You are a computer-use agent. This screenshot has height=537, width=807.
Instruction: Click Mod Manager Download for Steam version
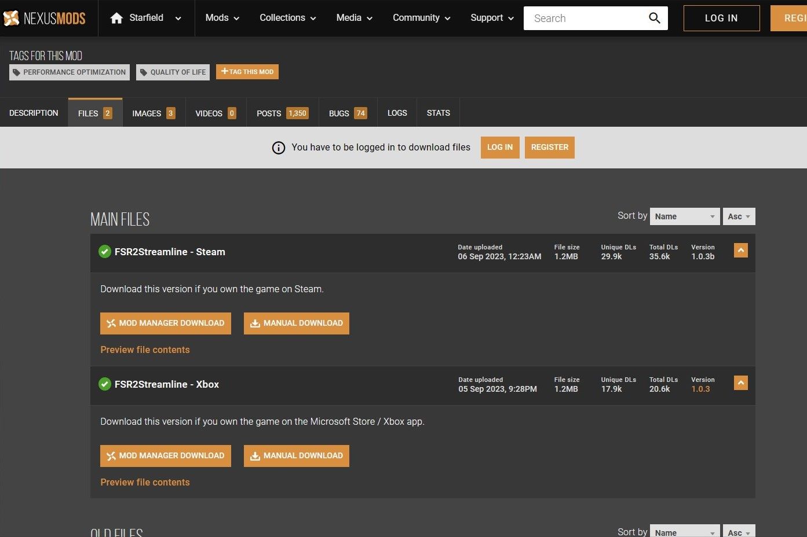166,323
